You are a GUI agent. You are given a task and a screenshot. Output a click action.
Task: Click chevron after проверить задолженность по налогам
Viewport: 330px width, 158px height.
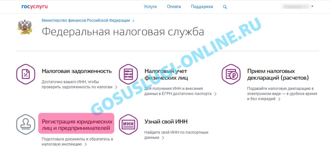116,87
